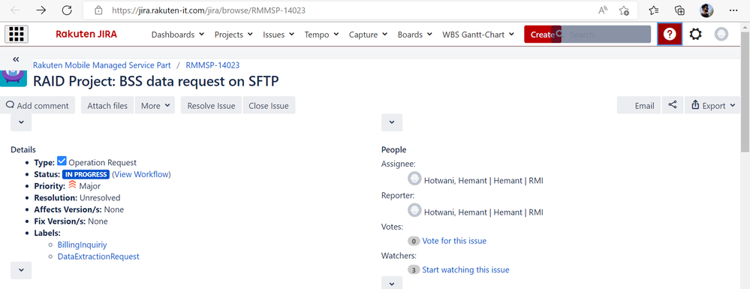
Task: Open the Boards menu
Action: [x=414, y=35]
